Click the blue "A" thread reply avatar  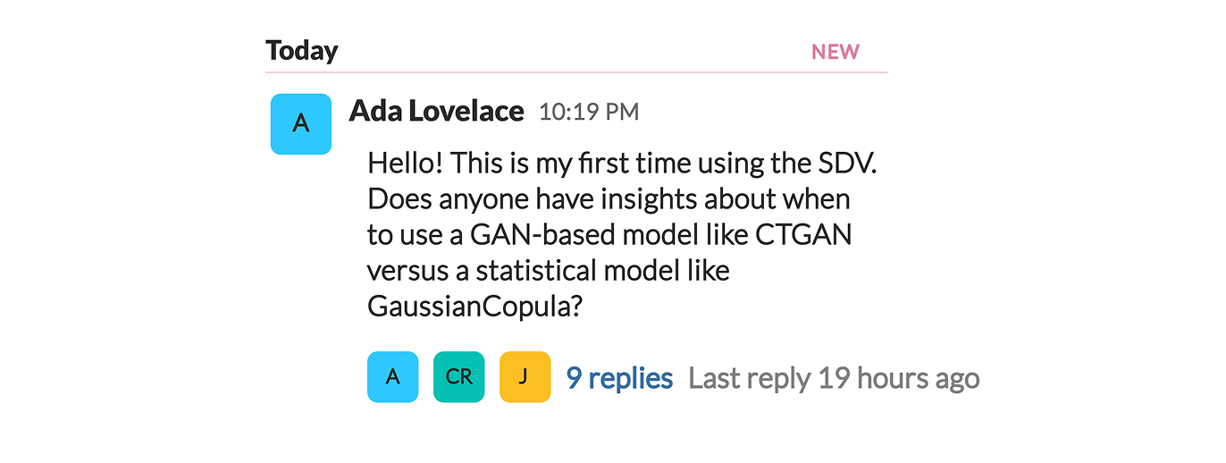[x=392, y=377]
